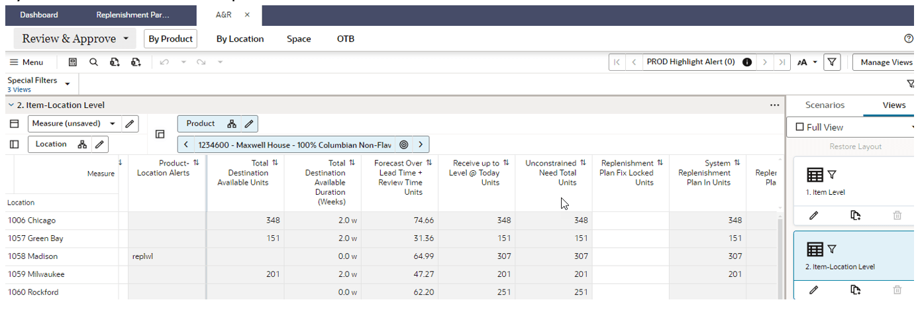Duplicate the 1. Item Level view
This screenshot has height=310, width=918.
855,215
